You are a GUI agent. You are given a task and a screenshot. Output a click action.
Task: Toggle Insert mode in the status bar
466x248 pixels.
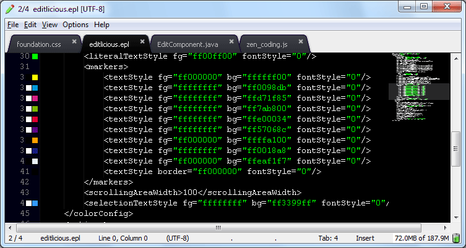pyautogui.click(x=365, y=238)
